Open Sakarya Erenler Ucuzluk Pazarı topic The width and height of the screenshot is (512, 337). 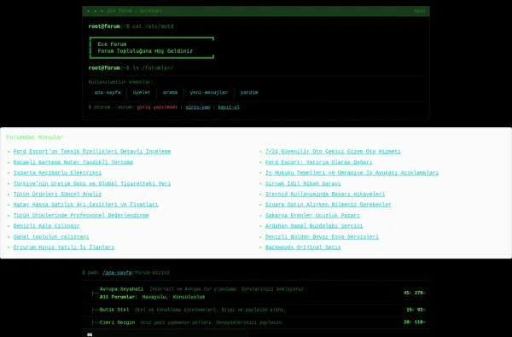pyautogui.click(x=312, y=216)
